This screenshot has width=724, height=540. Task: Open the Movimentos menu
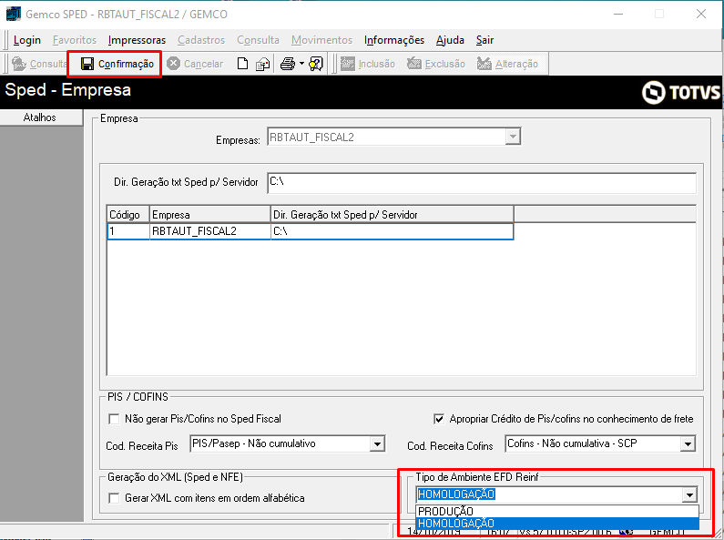(x=321, y=40)
